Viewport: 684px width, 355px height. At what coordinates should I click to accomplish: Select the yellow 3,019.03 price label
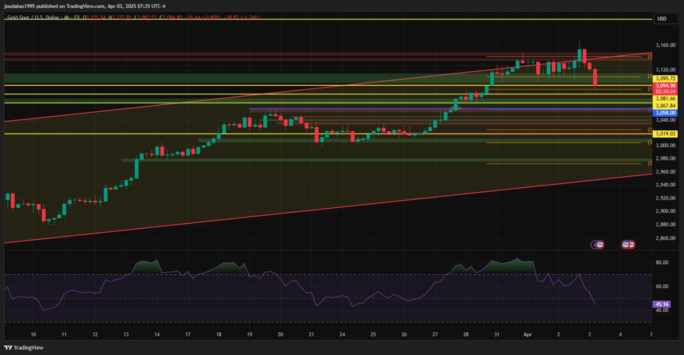666,134
